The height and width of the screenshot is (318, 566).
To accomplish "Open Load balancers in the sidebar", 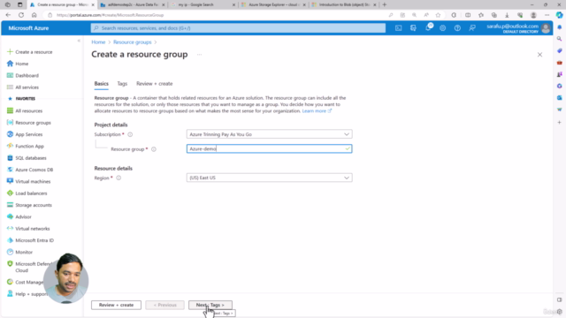I will (31, 193).
